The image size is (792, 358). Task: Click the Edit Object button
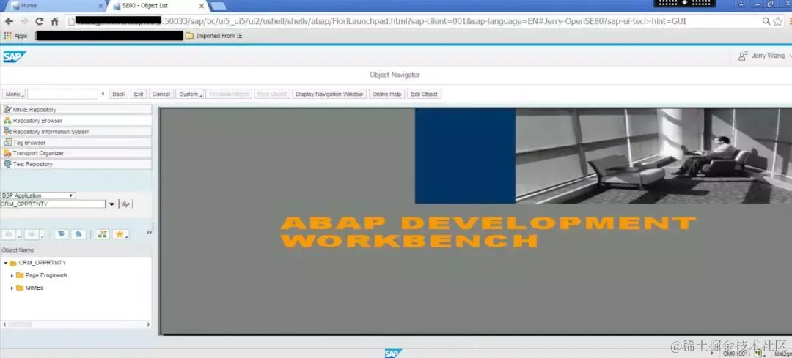(x=425, y=94)
